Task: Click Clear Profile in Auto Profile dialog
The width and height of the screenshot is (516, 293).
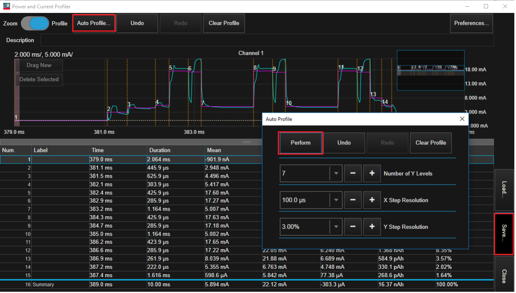Action: (x=431, y=143)
